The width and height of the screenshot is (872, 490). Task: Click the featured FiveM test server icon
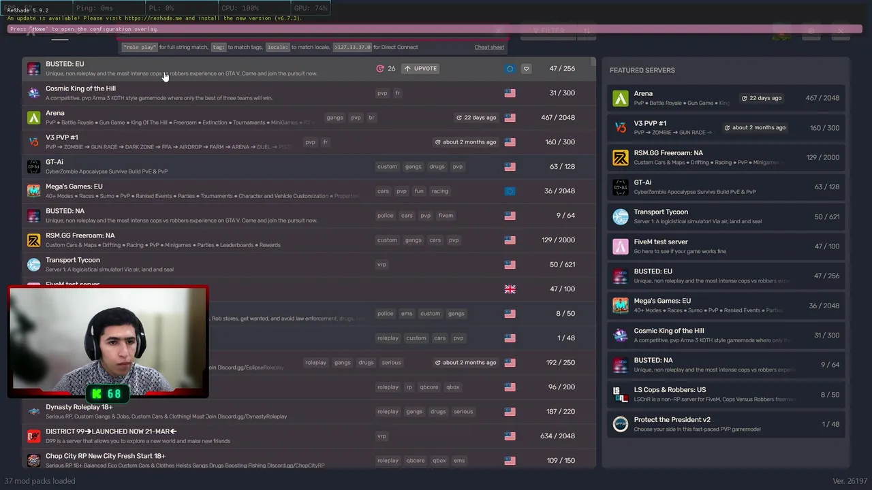point(620,246)
